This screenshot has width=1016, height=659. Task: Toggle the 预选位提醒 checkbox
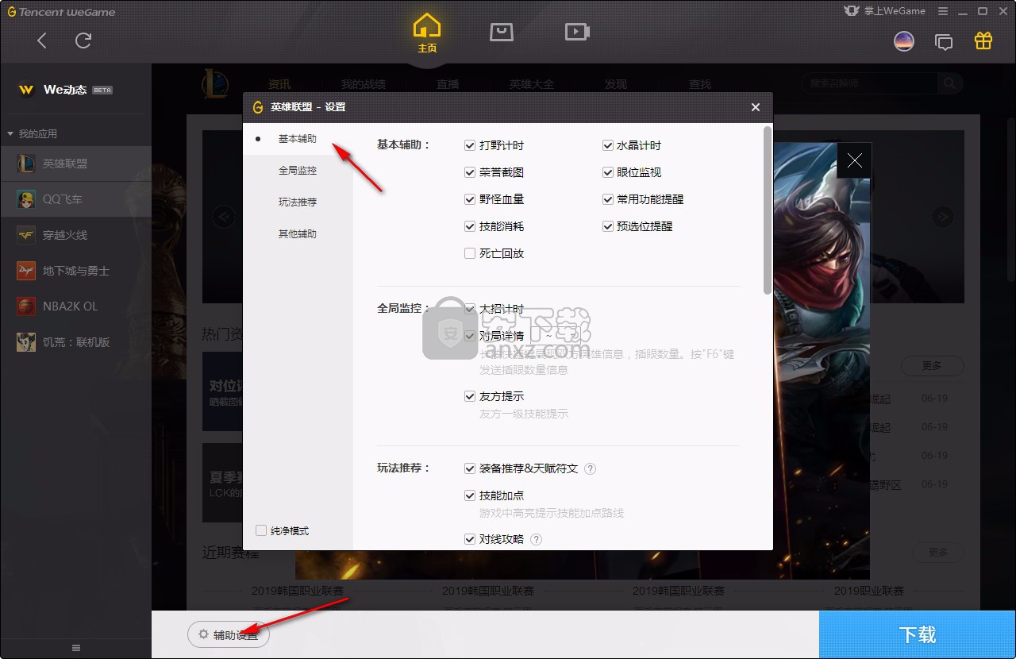(x=608, y=226)
